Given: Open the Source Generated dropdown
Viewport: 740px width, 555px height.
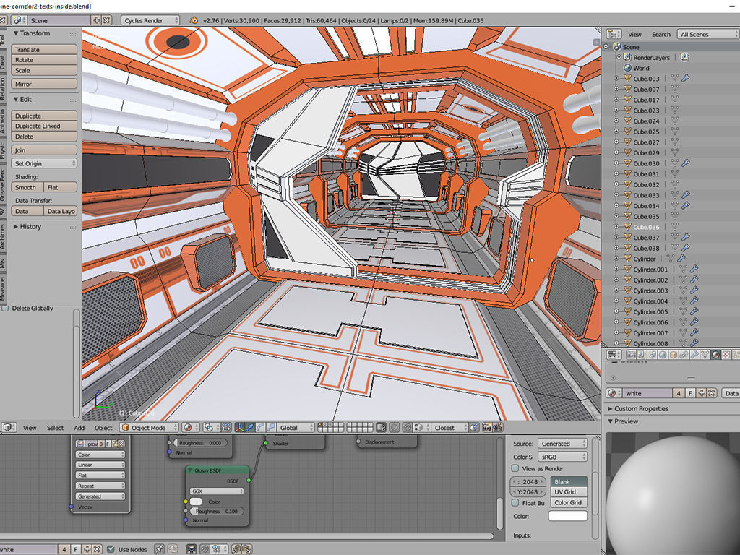Looking at the screenshot, I should point(562,444).
